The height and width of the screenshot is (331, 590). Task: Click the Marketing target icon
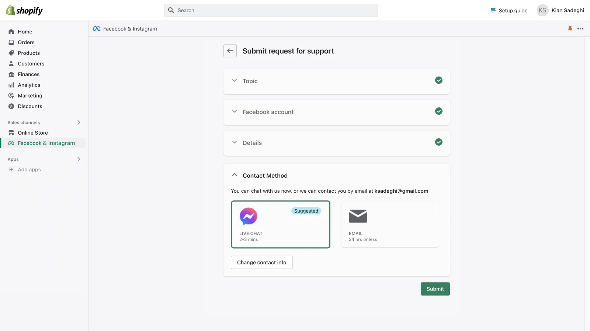[11, 96]
